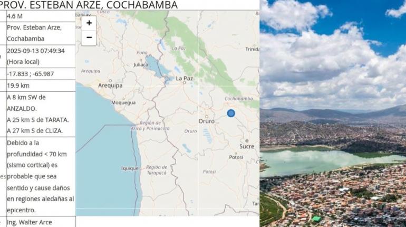Click the Prov. Esteban Arze location cell
The height and width of the screenshot is (227, 406).
[41, 33]
